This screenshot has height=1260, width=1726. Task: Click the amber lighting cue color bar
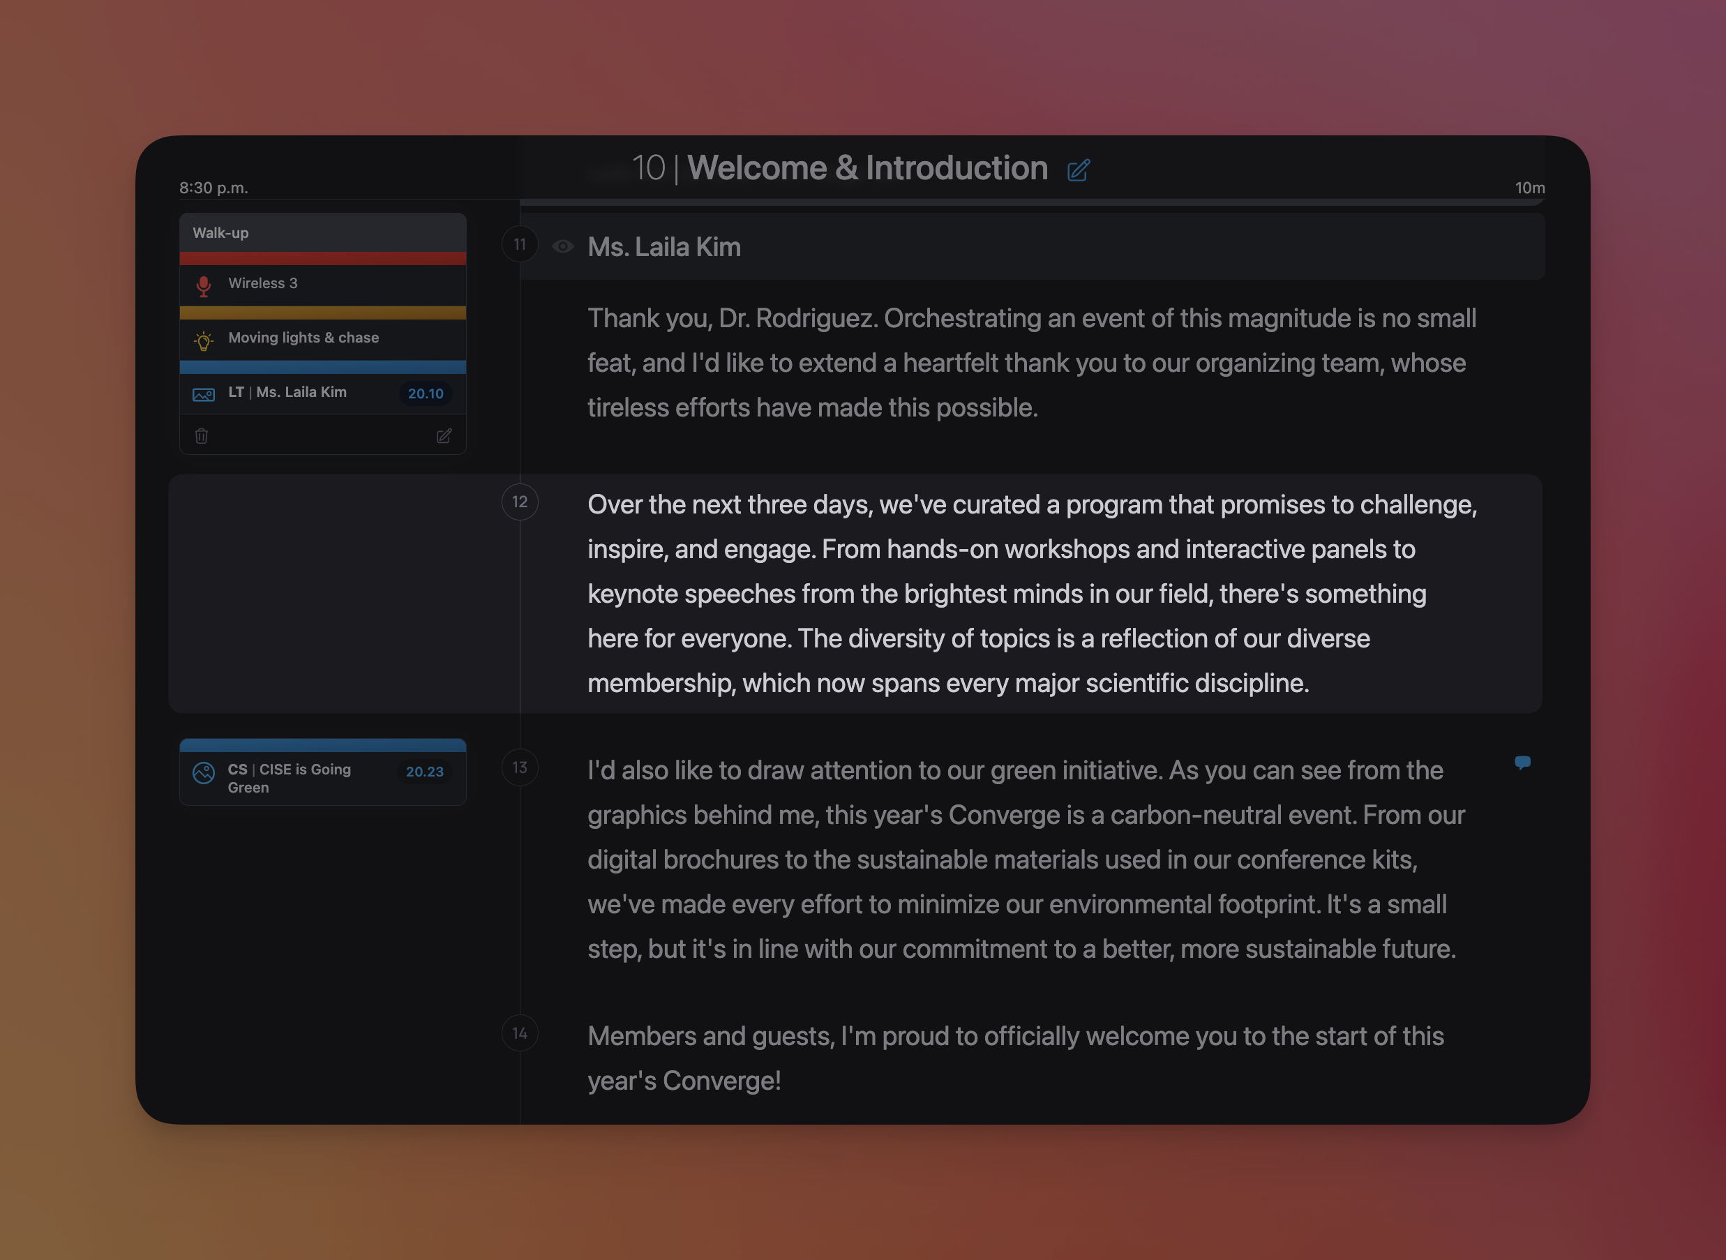(322, 313)
